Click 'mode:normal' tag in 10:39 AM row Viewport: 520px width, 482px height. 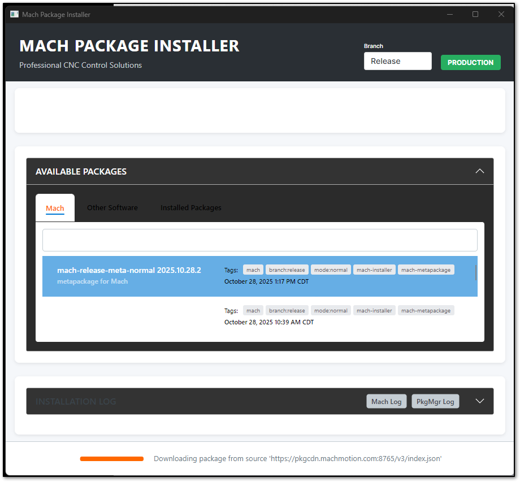(331, 311)
